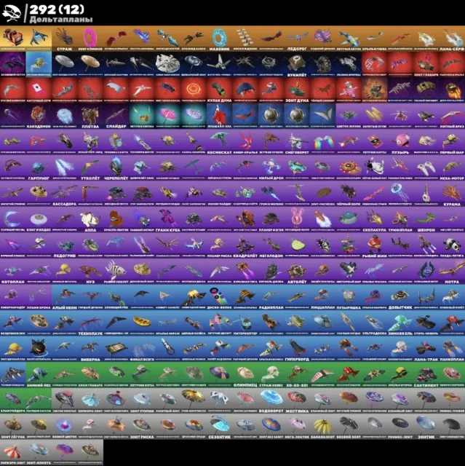Select the РАДИОПЛАН glider

tap(271, 297)
